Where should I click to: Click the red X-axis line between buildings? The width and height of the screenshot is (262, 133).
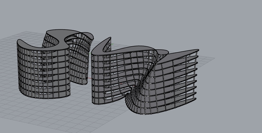click(89, 78)
